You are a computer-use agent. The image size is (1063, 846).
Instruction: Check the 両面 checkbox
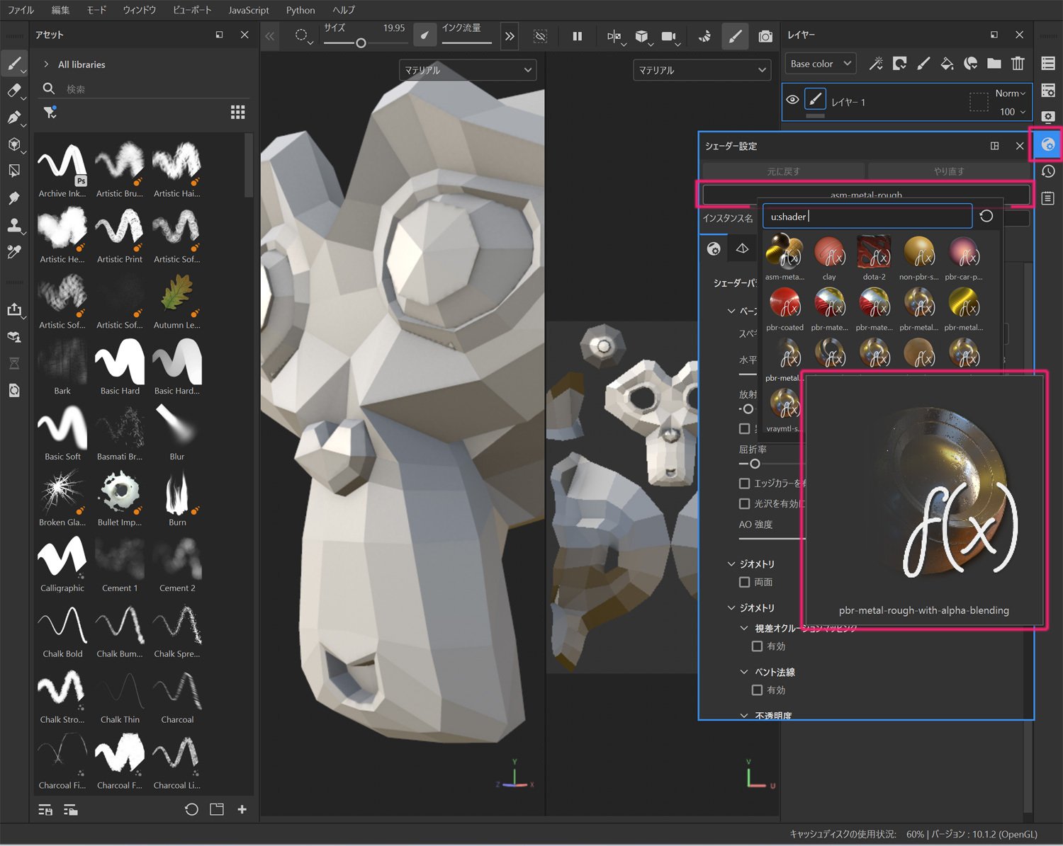pyautogui.click(x=744, y=582)
